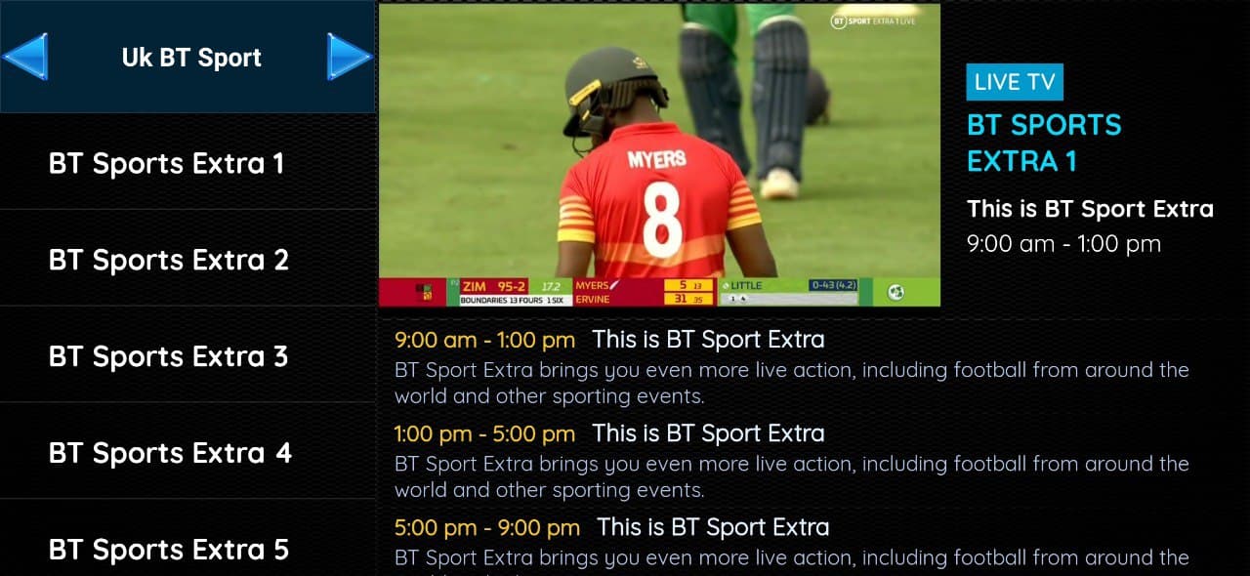This screenshot has height=576, width=1250.
Task: Open the BT Sports Extra 3 channel
Action: tap(187, 355)
